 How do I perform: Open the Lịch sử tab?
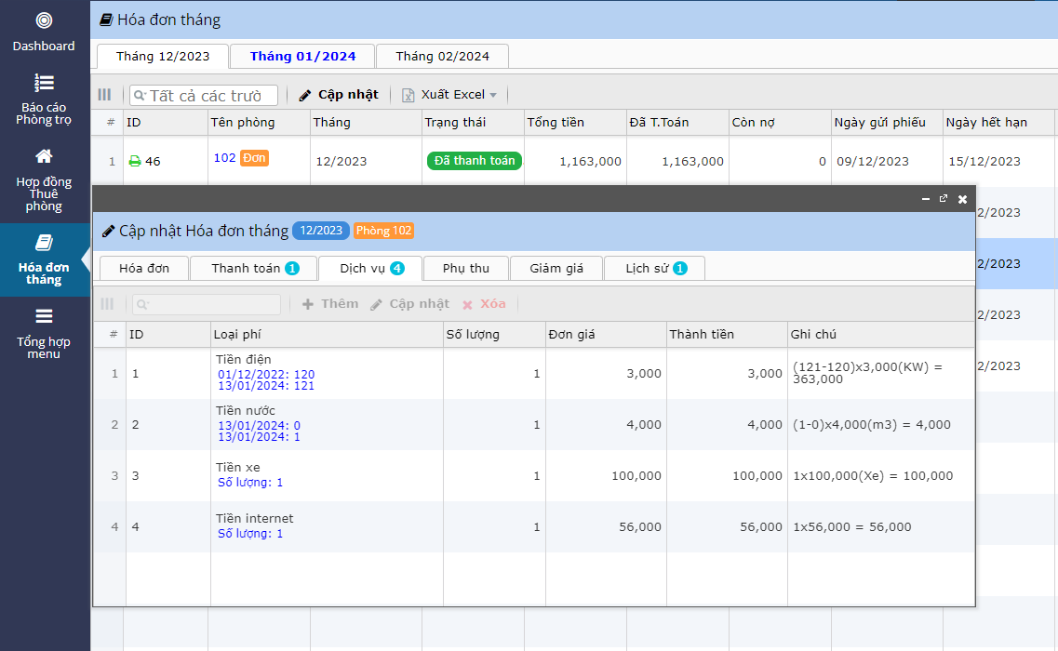655,269
